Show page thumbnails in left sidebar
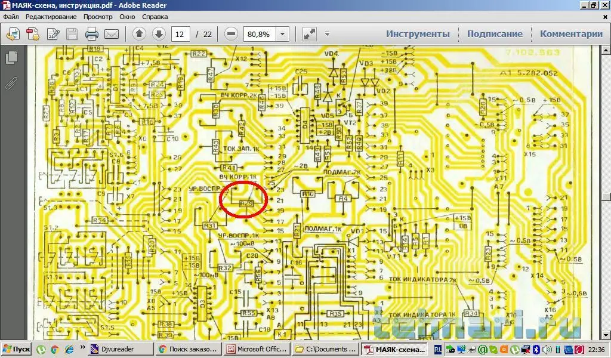Viewport: 611px width, 358px height. [12, 58]
